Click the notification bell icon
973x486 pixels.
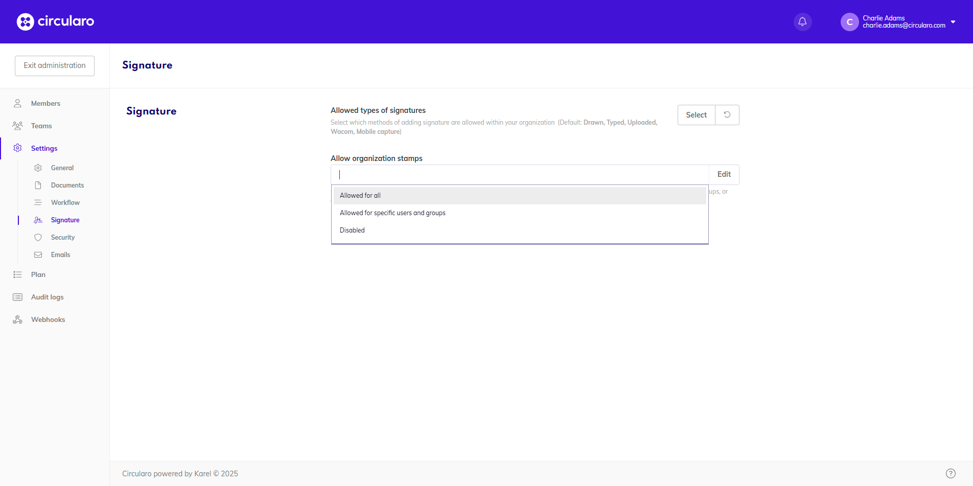(802, 22)
